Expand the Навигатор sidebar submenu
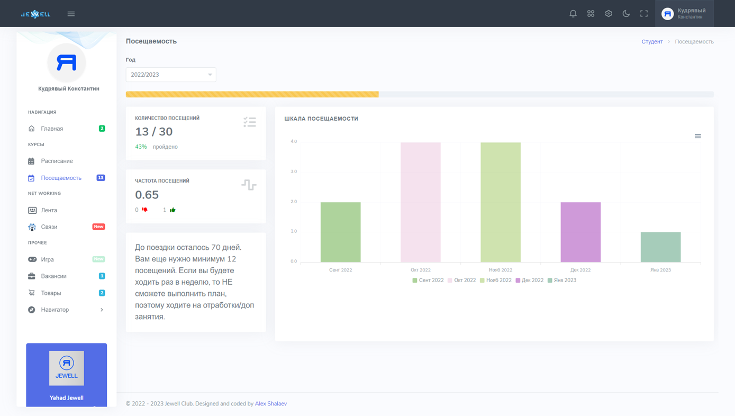Viewport: 735px width, 416px height. 66,310
